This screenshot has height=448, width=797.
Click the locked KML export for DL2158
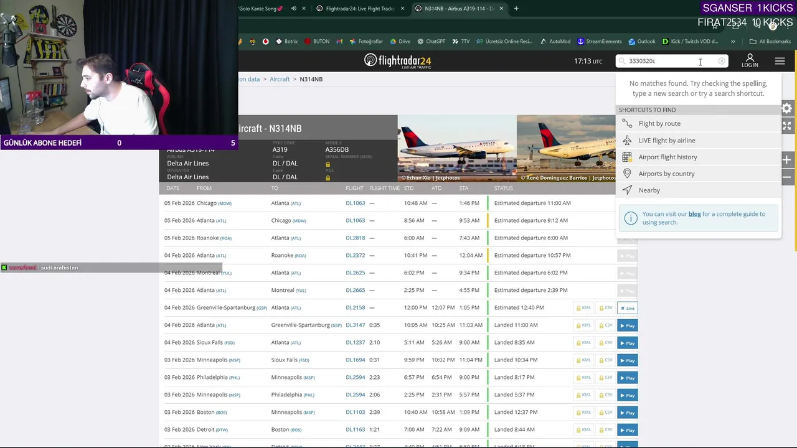pos(583,308)
